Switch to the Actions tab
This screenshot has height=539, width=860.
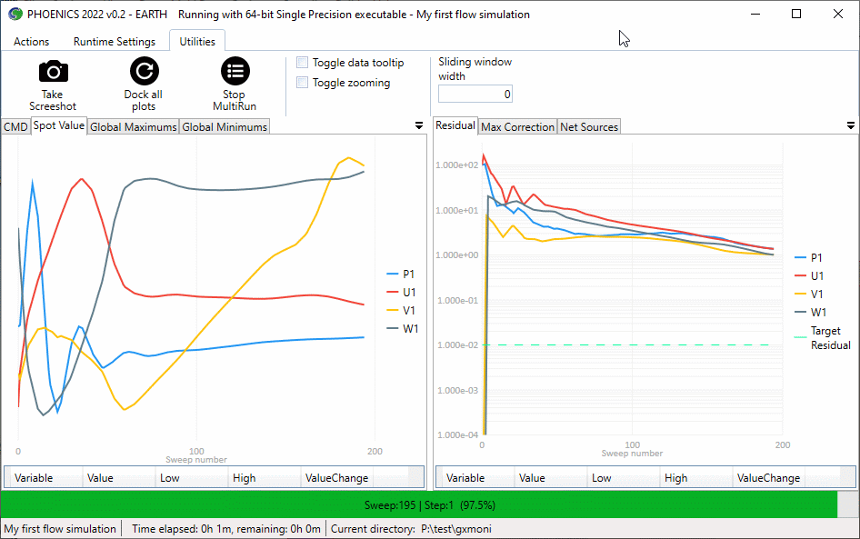(32, 42)
